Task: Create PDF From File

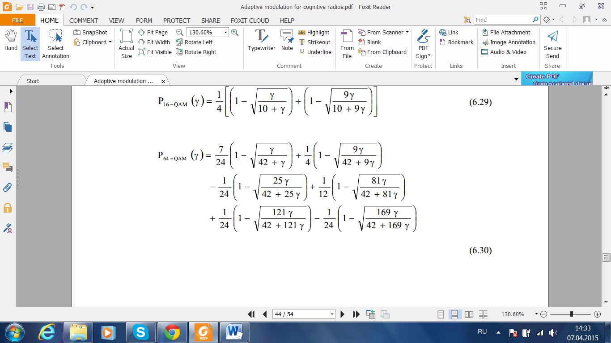Action: (x=347, y=44)
